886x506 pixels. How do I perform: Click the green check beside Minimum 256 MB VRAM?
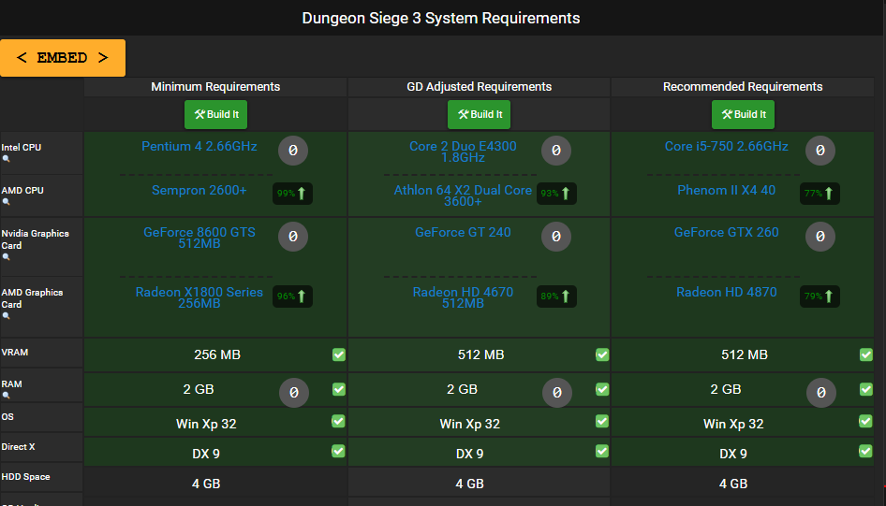click(x=338, y=354)
